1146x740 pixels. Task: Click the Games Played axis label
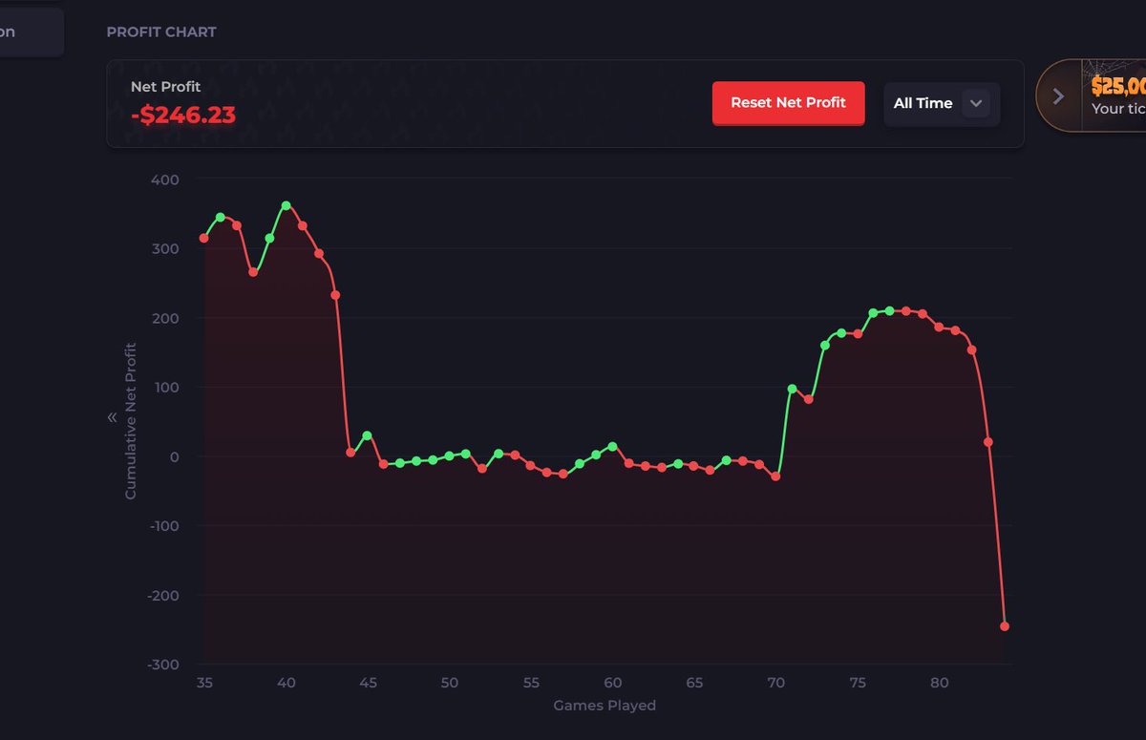(605, 706)
